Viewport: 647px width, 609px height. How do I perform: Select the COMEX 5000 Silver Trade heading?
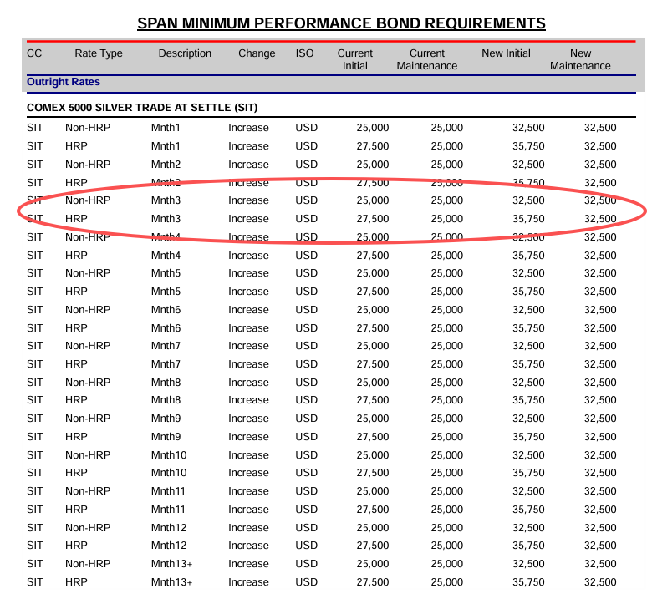click(x=142, y=108)
